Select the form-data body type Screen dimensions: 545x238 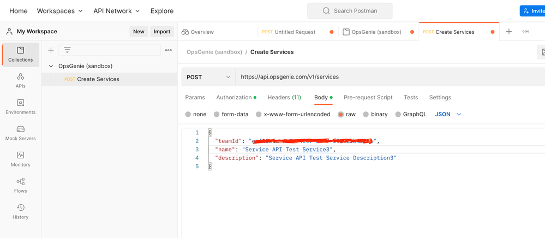(x=217, y=114)
